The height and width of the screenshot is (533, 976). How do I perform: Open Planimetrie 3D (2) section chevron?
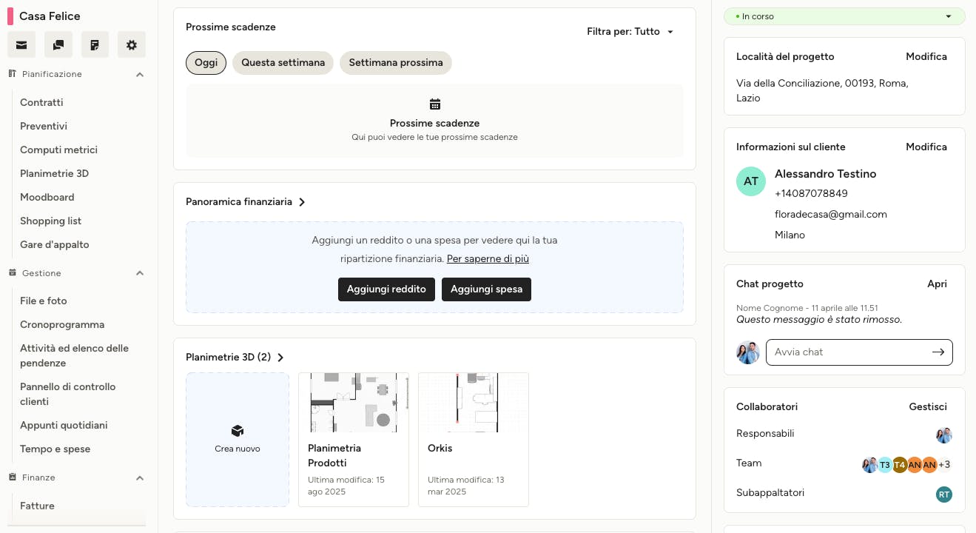(280, 358)
